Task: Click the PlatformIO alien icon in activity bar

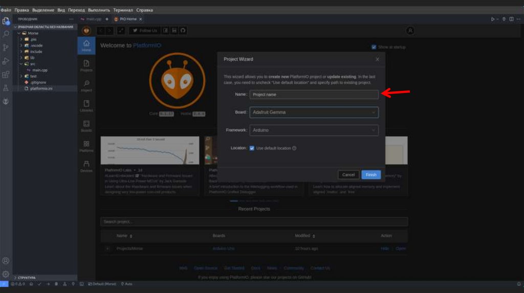Action: coord(6,101)
